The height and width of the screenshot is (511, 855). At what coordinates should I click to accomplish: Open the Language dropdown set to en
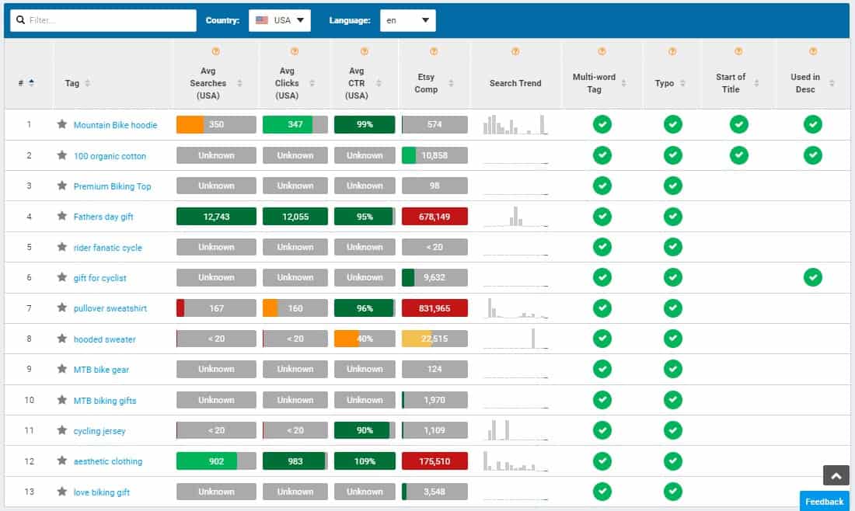pos(407,21)
